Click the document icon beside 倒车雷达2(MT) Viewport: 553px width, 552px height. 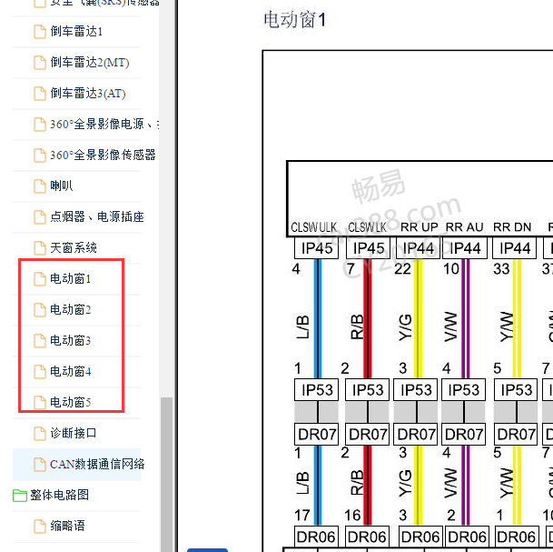(x=40, y=63)
